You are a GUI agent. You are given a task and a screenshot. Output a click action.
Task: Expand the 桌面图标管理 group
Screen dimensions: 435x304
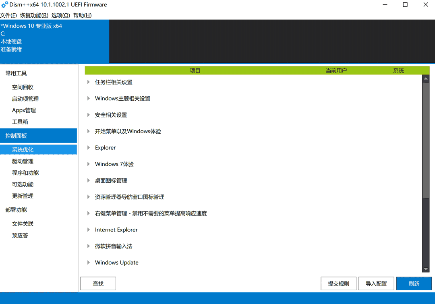point(89,180)
